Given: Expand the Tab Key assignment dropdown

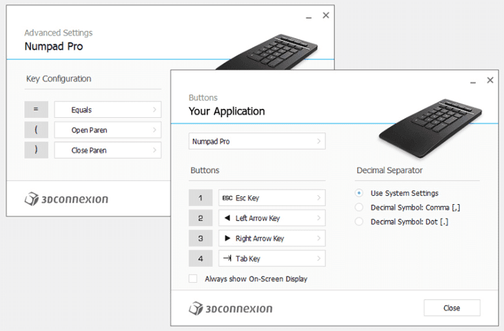Looking at the screenshot, I should pyautogui.click(x=272, y=259).
